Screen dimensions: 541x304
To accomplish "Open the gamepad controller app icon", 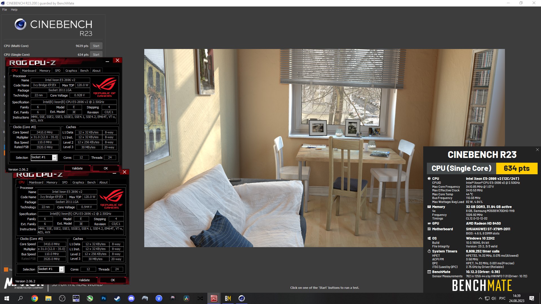I will coord(145,298).
